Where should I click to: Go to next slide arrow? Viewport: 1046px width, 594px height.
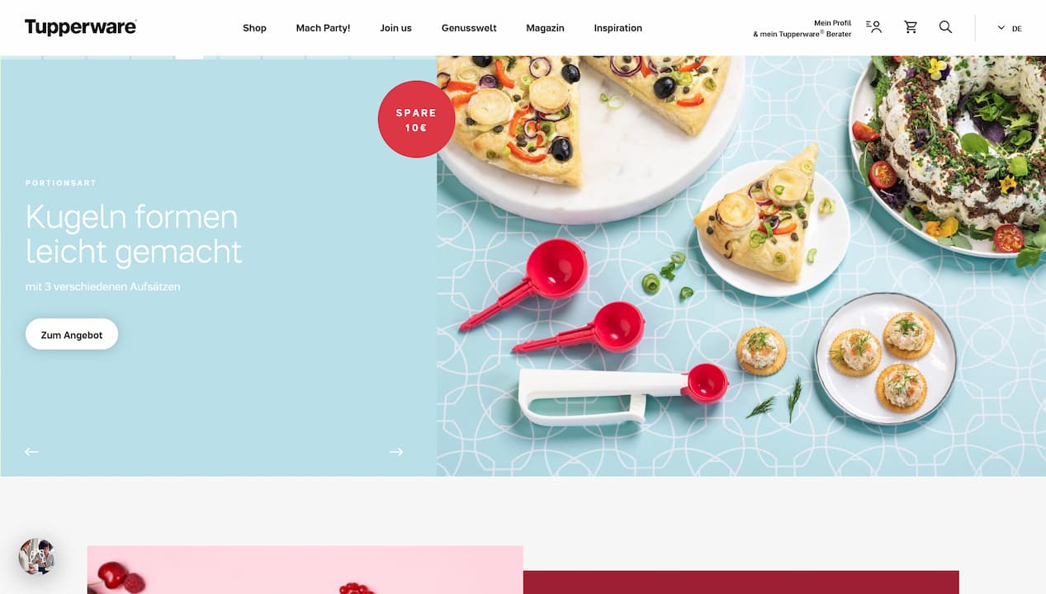[x=396, y=451]
